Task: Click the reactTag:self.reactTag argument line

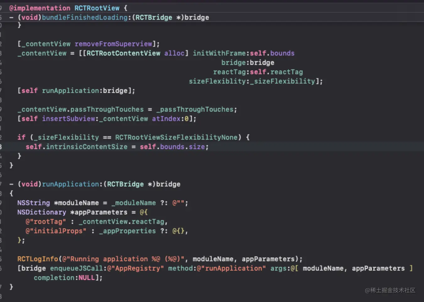Action: pyautogui.click(x=258, y=72)
